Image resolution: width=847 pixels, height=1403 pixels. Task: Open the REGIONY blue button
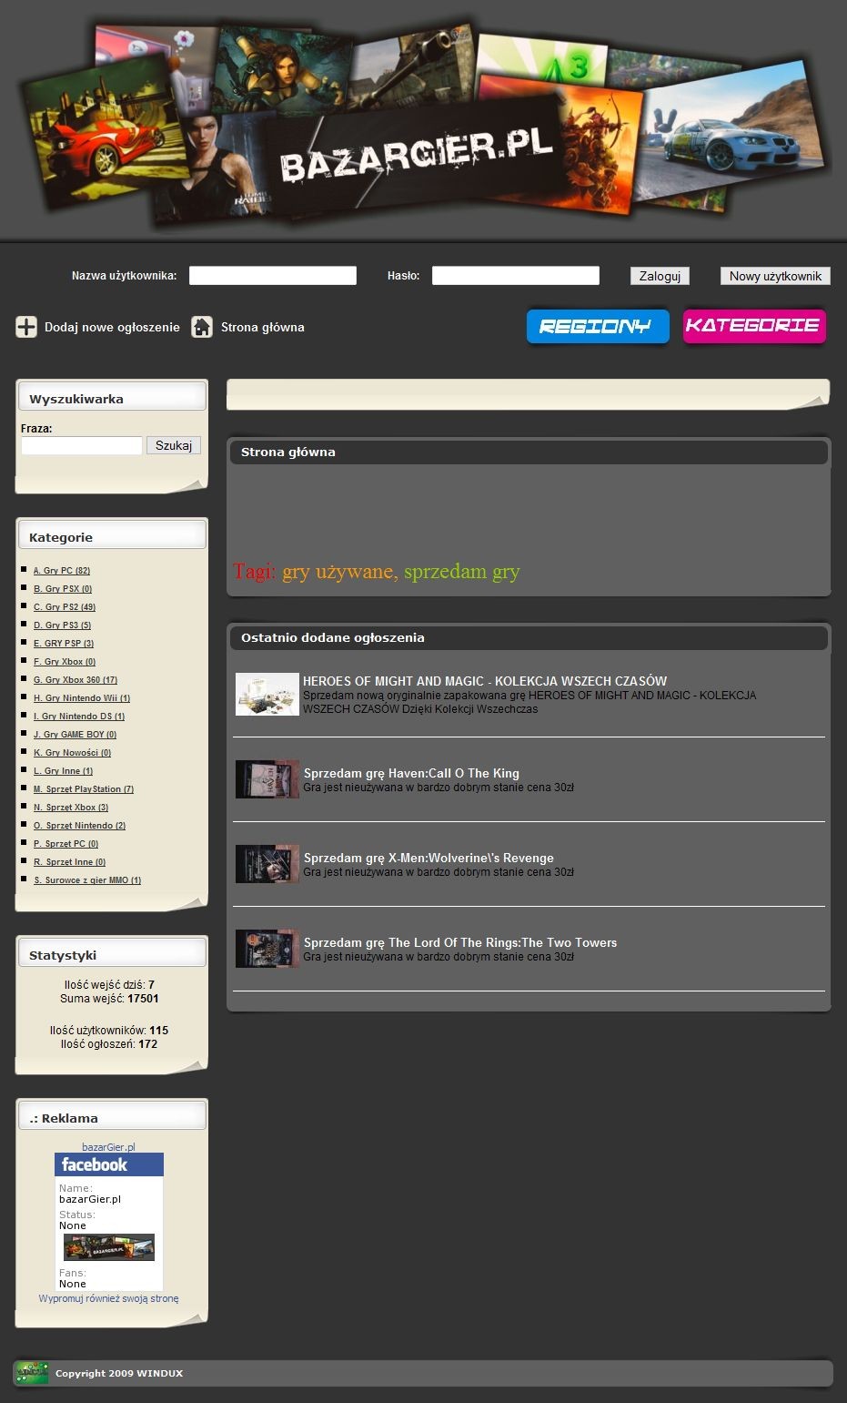coord(597,326)
